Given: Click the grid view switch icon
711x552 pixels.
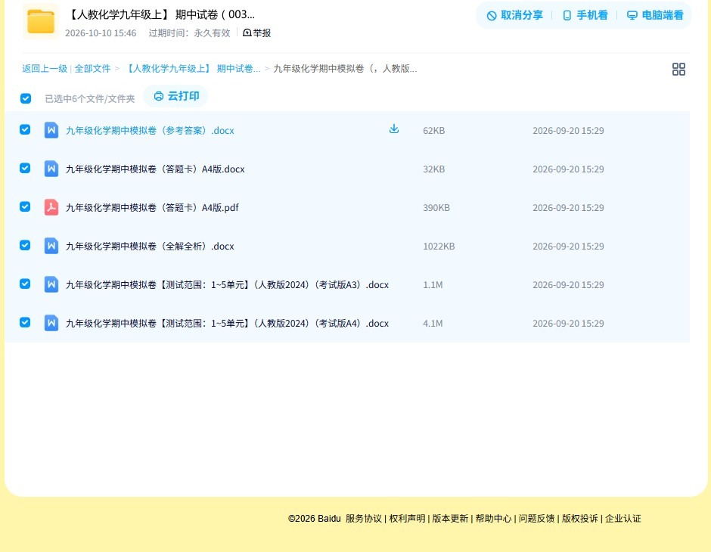Looking at the screenshot, I should (x=678, y=70).
